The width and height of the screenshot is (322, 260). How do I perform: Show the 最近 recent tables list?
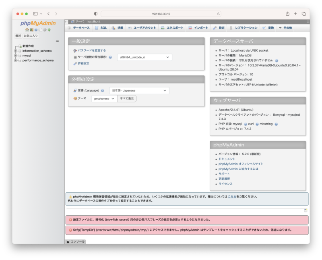coord(18,36)
